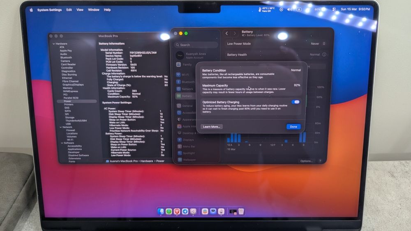Screen dimensions: 411x231
Task: Open the Help menu
Action: (x=107, y=10)
